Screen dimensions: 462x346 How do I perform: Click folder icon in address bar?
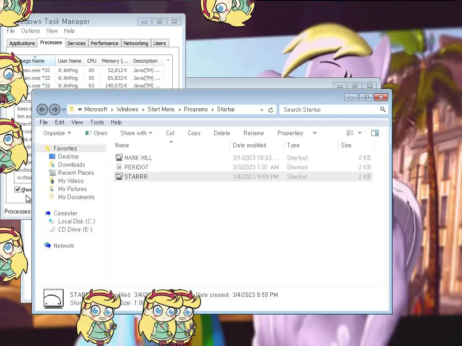72,109
